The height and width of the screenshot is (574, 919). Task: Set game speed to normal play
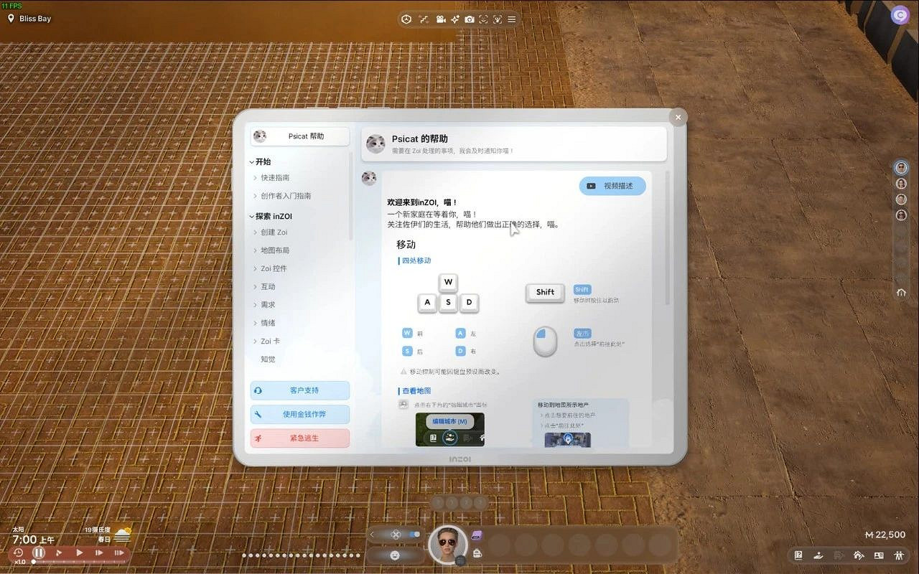(x=79, y=552)
